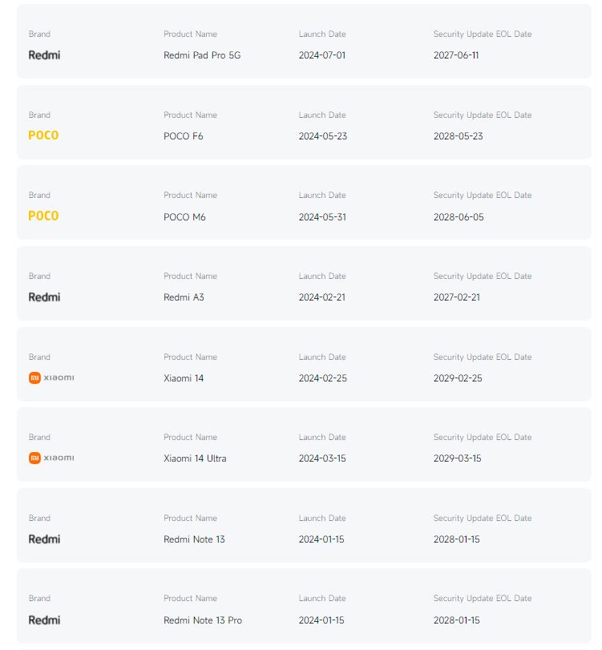Click the POCO logo in the POCO M6 row
Viewport: 602px width, 650px height.
coord(43,216)
